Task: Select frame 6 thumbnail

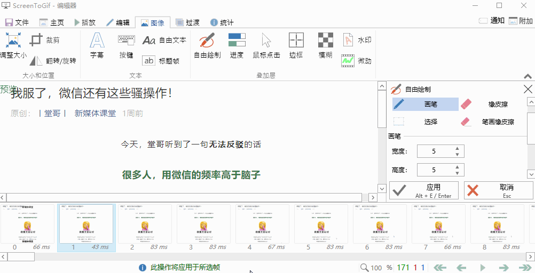Action: [x=380, y=228]
